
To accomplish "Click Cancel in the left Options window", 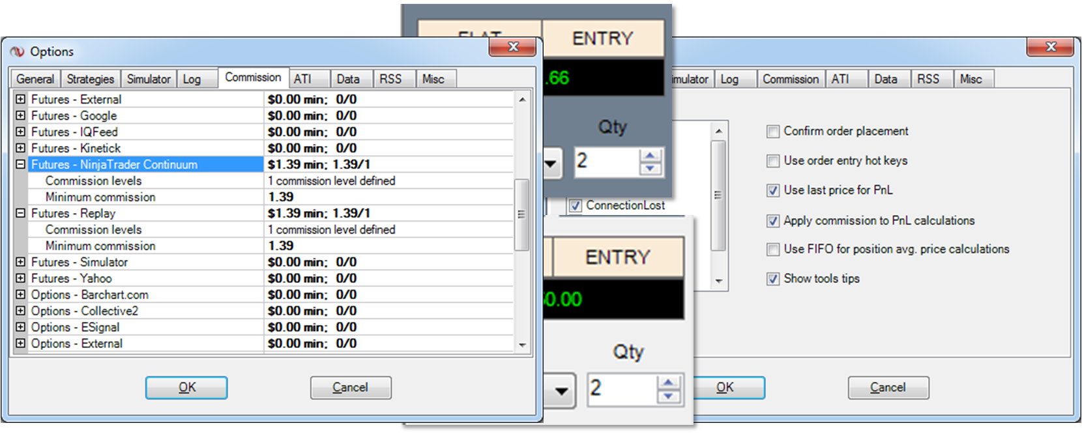I will [x=351, y=388].
